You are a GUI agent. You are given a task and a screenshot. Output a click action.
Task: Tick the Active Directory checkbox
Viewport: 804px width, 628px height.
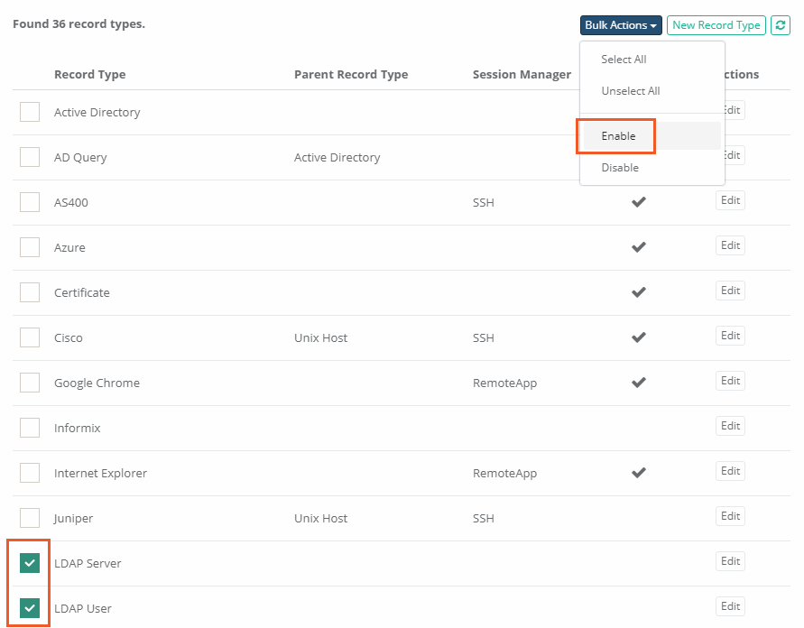click(30, 112)
